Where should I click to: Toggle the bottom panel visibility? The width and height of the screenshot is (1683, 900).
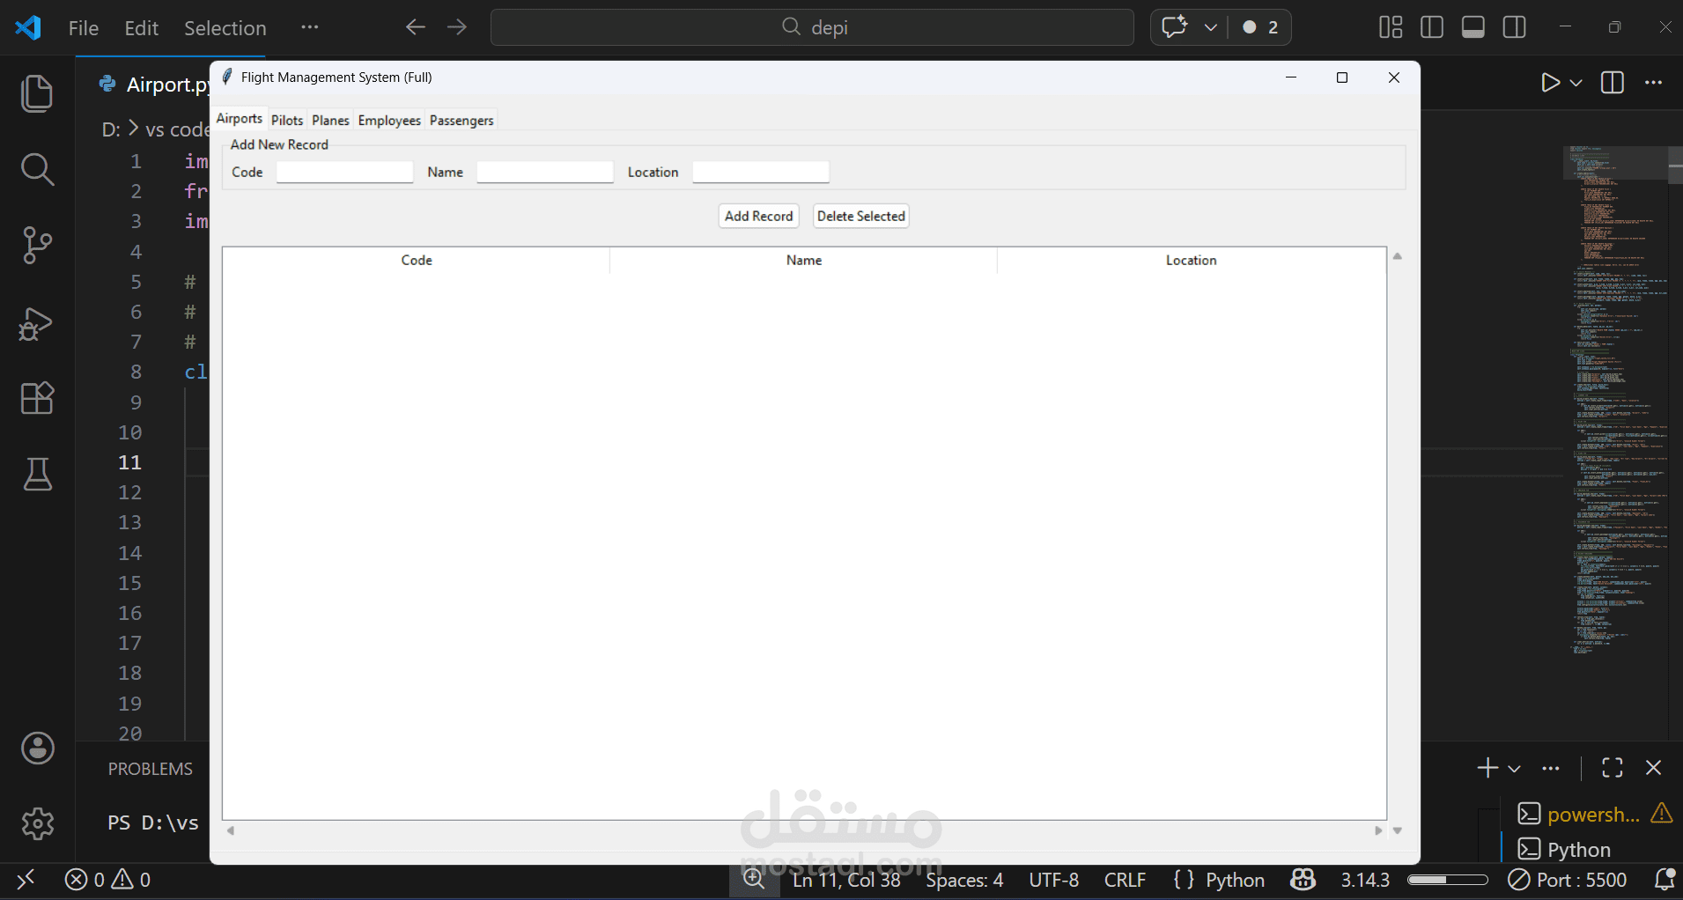point(1473,27)
